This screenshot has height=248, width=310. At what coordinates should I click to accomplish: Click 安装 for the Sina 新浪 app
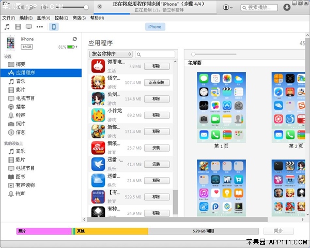point(157,148)
